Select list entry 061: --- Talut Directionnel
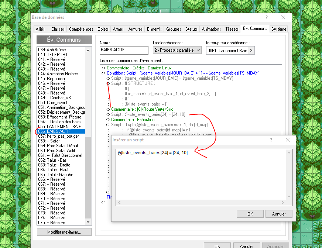Viewport: 322px width, 248px height. (61, 155)
